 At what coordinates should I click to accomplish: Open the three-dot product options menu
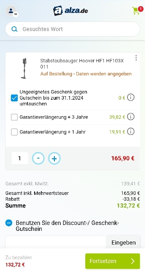click(x=136, y=58)
